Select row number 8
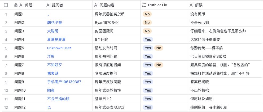This screenshot has height=112, width=263. [x=6, y=73]
